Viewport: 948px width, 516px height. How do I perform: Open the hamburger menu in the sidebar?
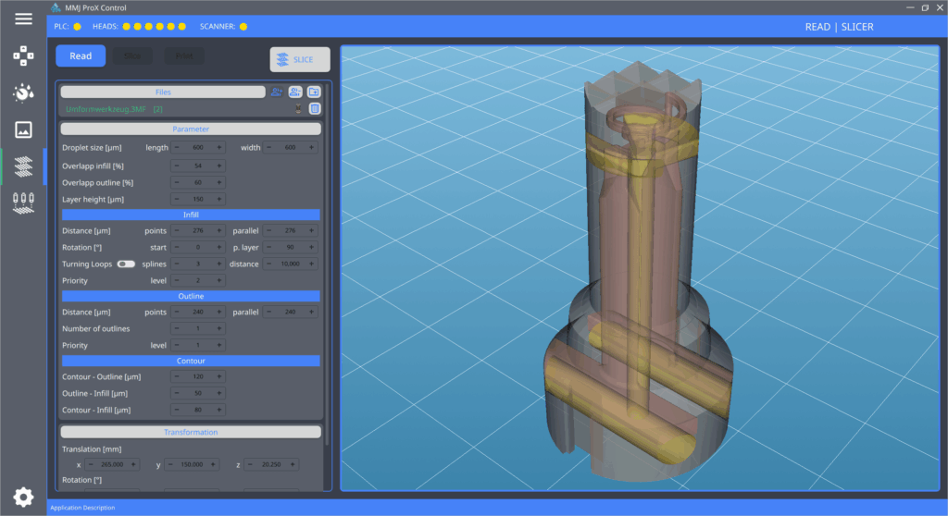tap(23, 19)
